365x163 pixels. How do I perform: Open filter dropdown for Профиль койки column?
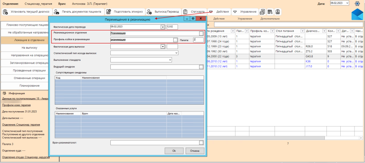coord(272,31)
